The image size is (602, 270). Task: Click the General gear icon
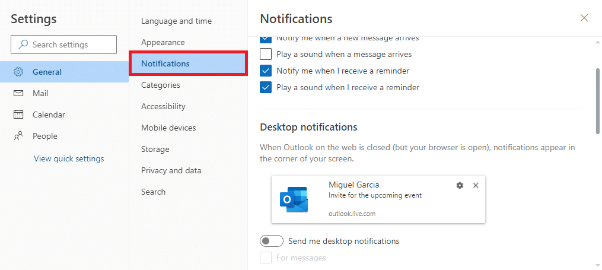pyautogui.click(x=18, y=72)
